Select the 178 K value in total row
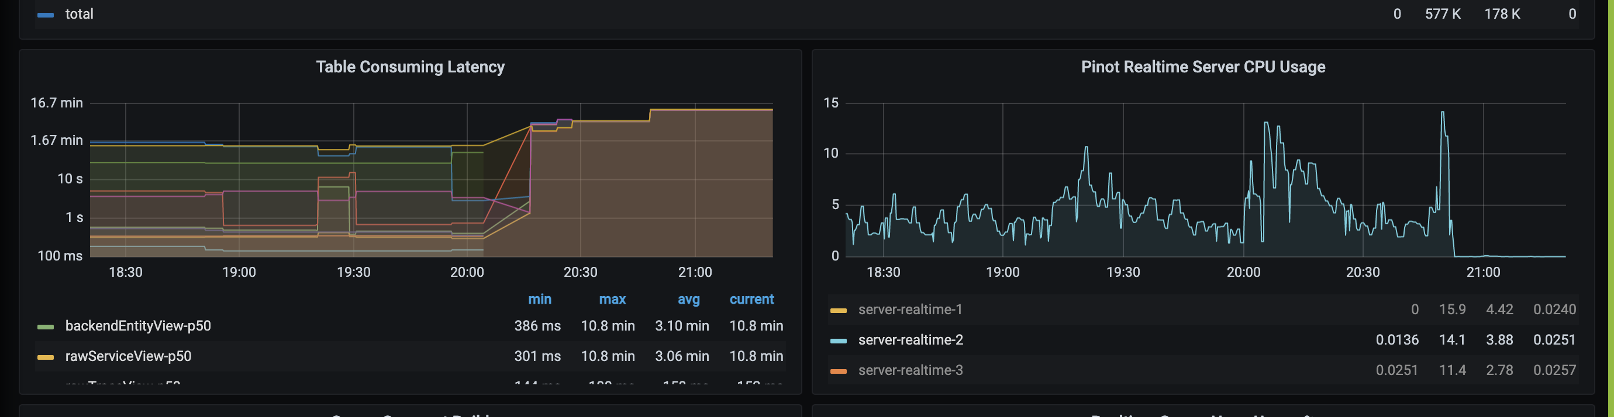This screenshot has height=417, width=1614. point(1502,14)
